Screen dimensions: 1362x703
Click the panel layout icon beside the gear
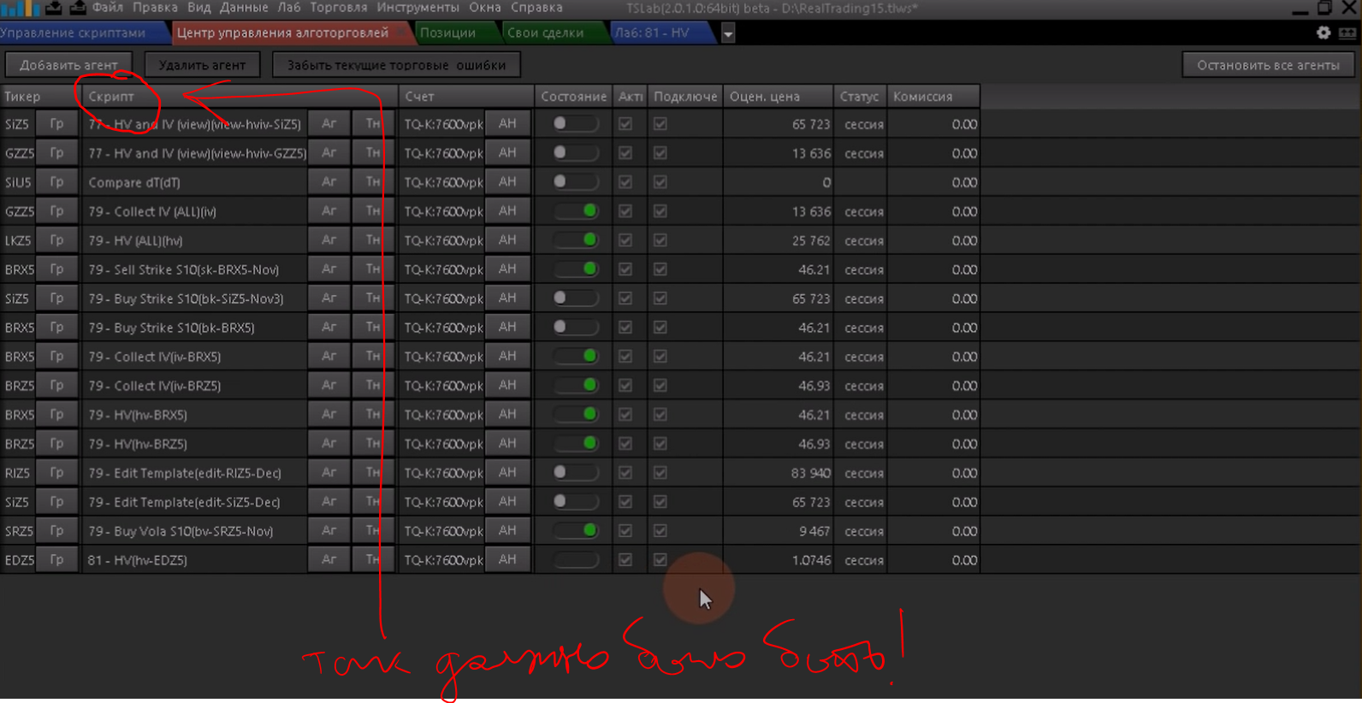[1347, 32]
